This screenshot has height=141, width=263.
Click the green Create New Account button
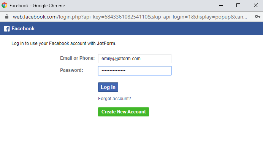124,112
